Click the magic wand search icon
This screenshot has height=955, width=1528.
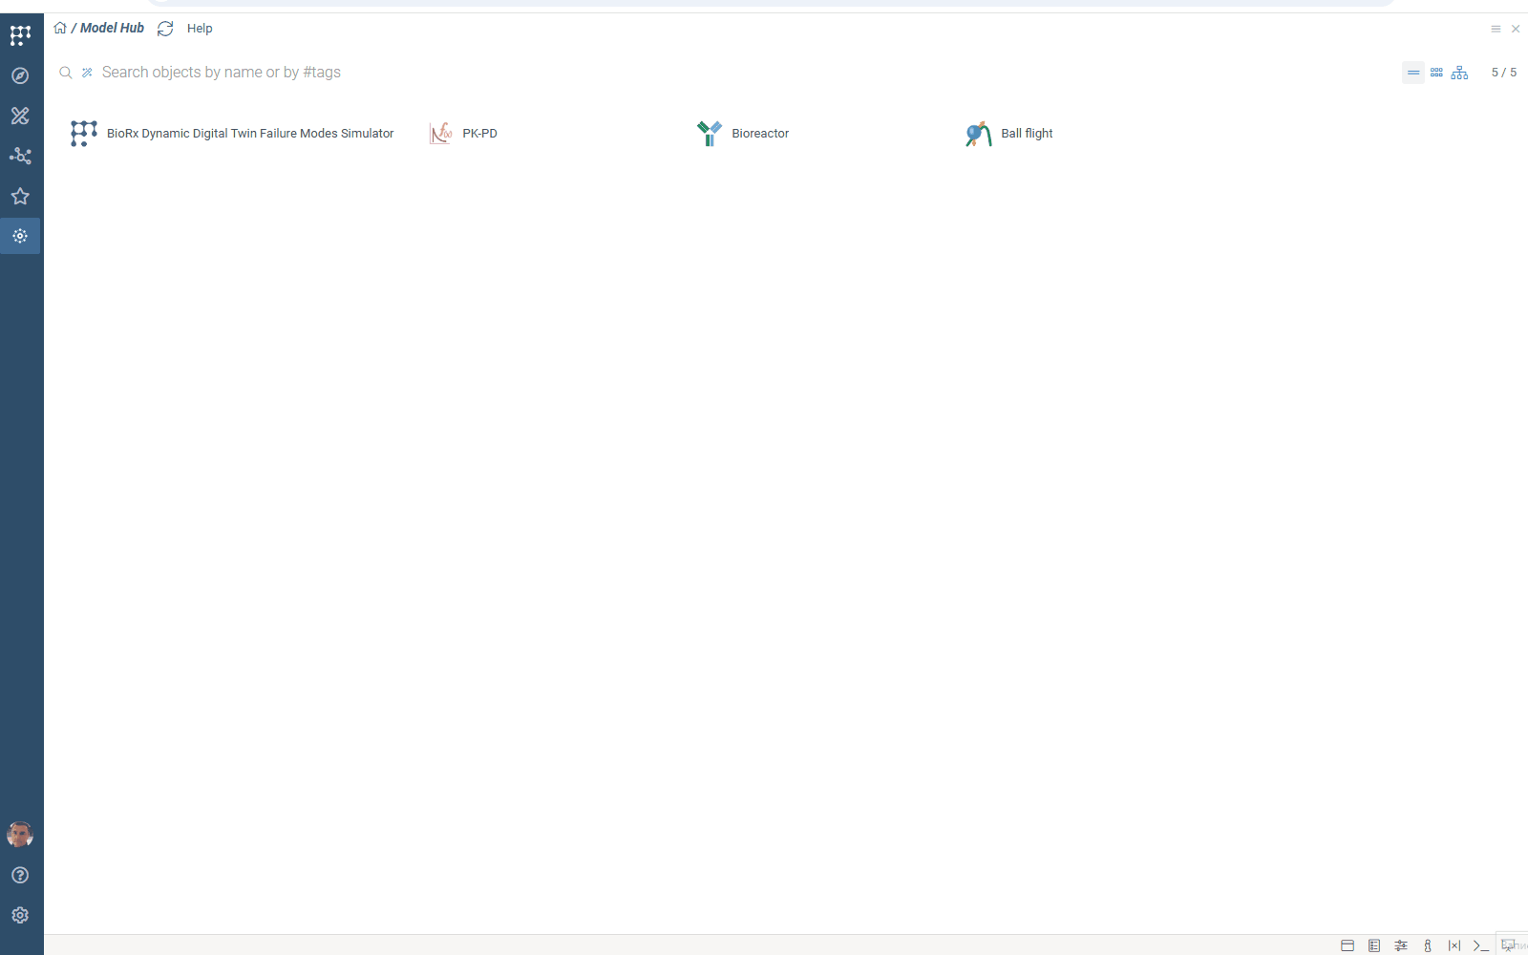click(x=87, y=73)
